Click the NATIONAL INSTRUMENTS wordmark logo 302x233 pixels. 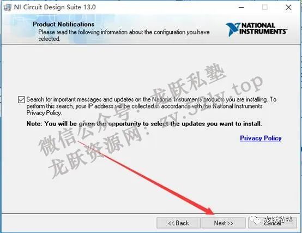[x=263, y=28]
